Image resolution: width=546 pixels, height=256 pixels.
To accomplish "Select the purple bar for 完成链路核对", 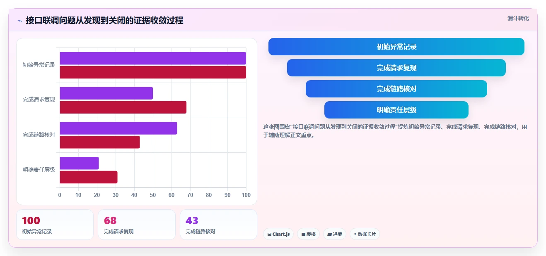I will coord(118,128).
